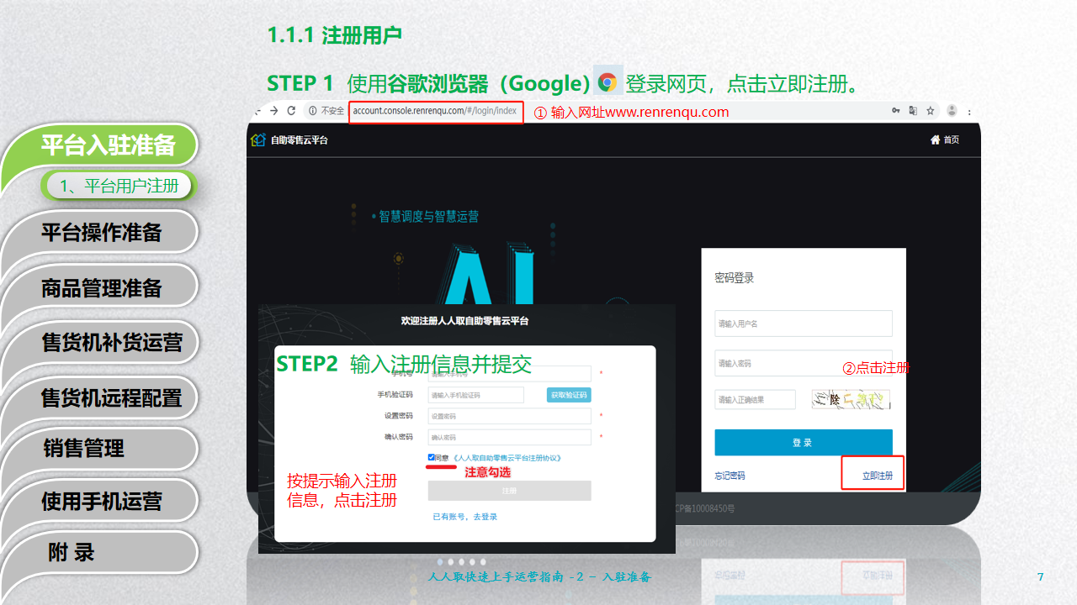The width and height of the screenshot is (1077, 605).
Task: Click the 首页 text in the page header
Action: pos(951,140)
